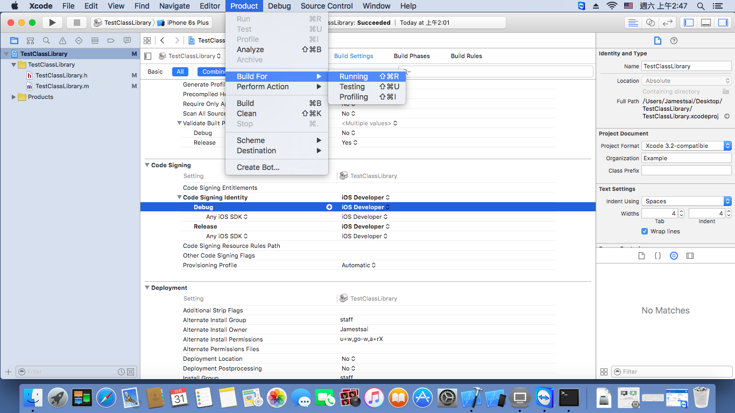
Task: Toggle the Wrap lines checkbox
Action: [645, 231]
